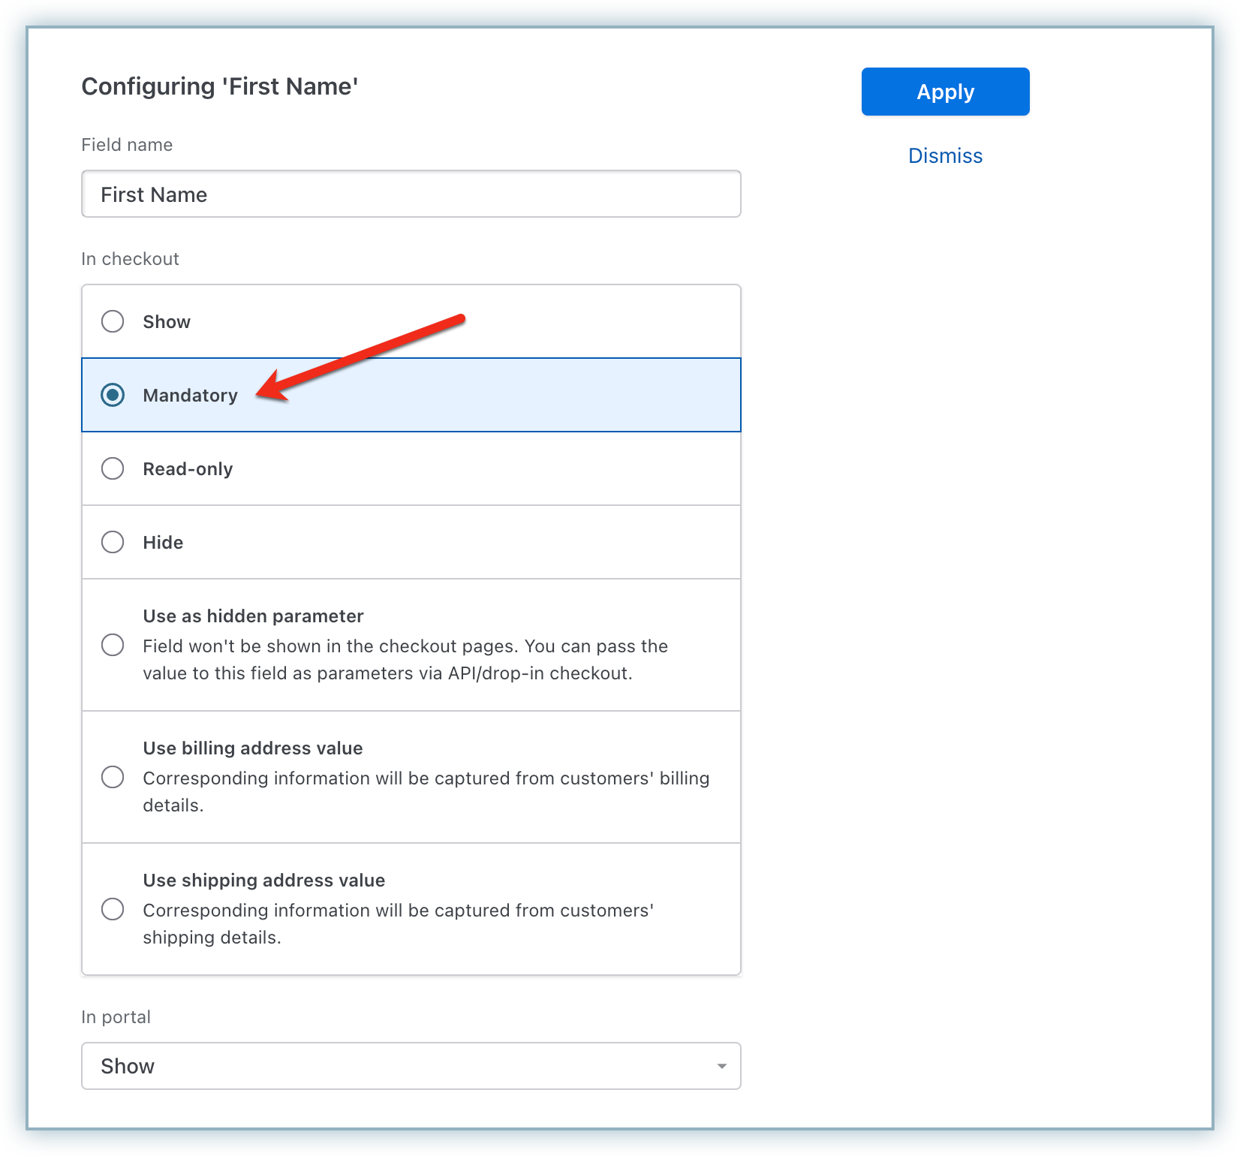Click the Use shipping address value heading

[263, 881]
